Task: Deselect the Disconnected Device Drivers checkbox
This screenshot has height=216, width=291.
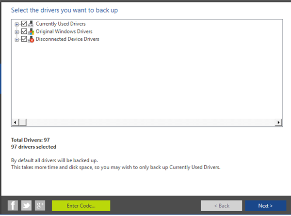Action: [24, 39]
